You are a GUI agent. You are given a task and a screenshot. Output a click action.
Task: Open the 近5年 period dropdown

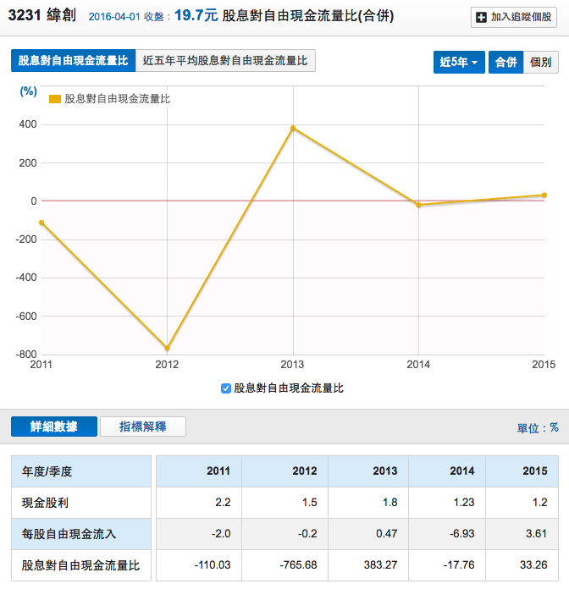459,63
